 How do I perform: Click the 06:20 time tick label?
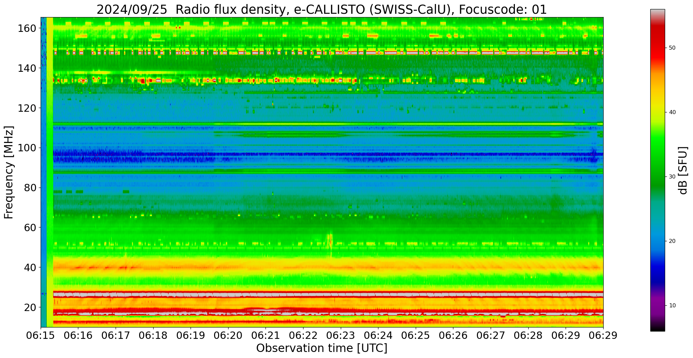(x=228, y=336)
